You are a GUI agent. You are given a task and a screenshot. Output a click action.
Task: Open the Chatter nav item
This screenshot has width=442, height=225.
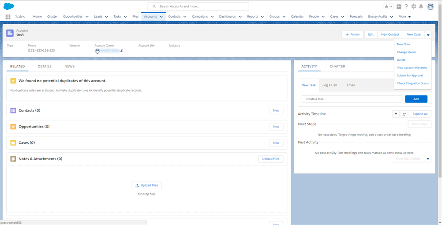52,17
